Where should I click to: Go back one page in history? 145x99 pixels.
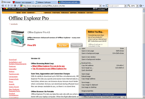point(6,6)
